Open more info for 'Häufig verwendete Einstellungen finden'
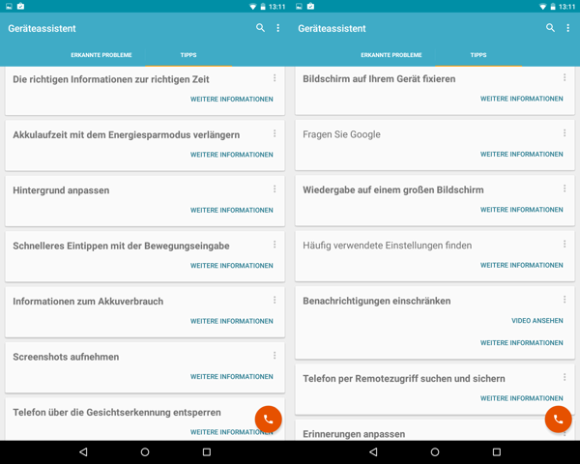The height and width of the screenshot is (464, 580). [522, 265]
